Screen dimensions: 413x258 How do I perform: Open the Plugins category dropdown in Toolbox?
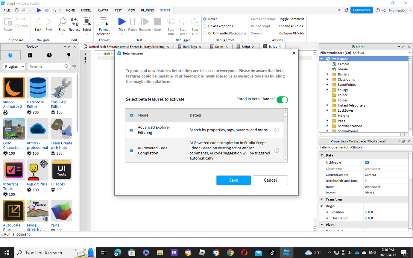click(14, 66)
